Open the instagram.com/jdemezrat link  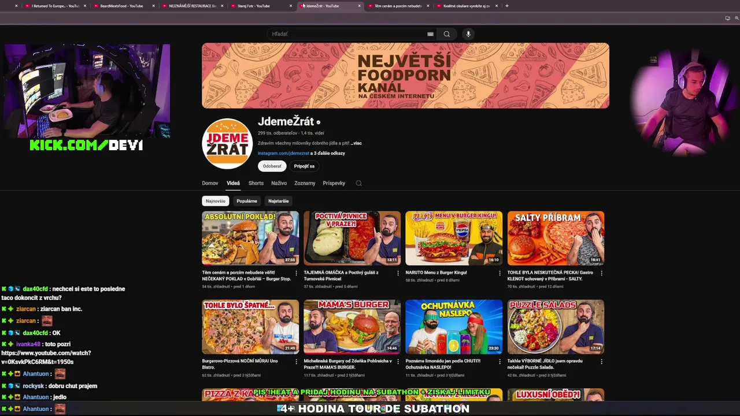pyautogui.click(x=283, y=154)
